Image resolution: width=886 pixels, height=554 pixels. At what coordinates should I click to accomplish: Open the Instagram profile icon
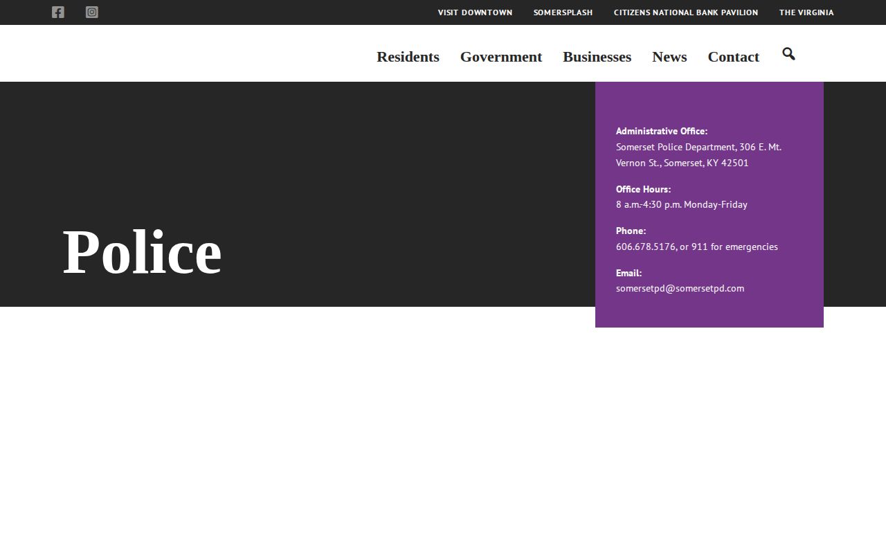[92, 12]
